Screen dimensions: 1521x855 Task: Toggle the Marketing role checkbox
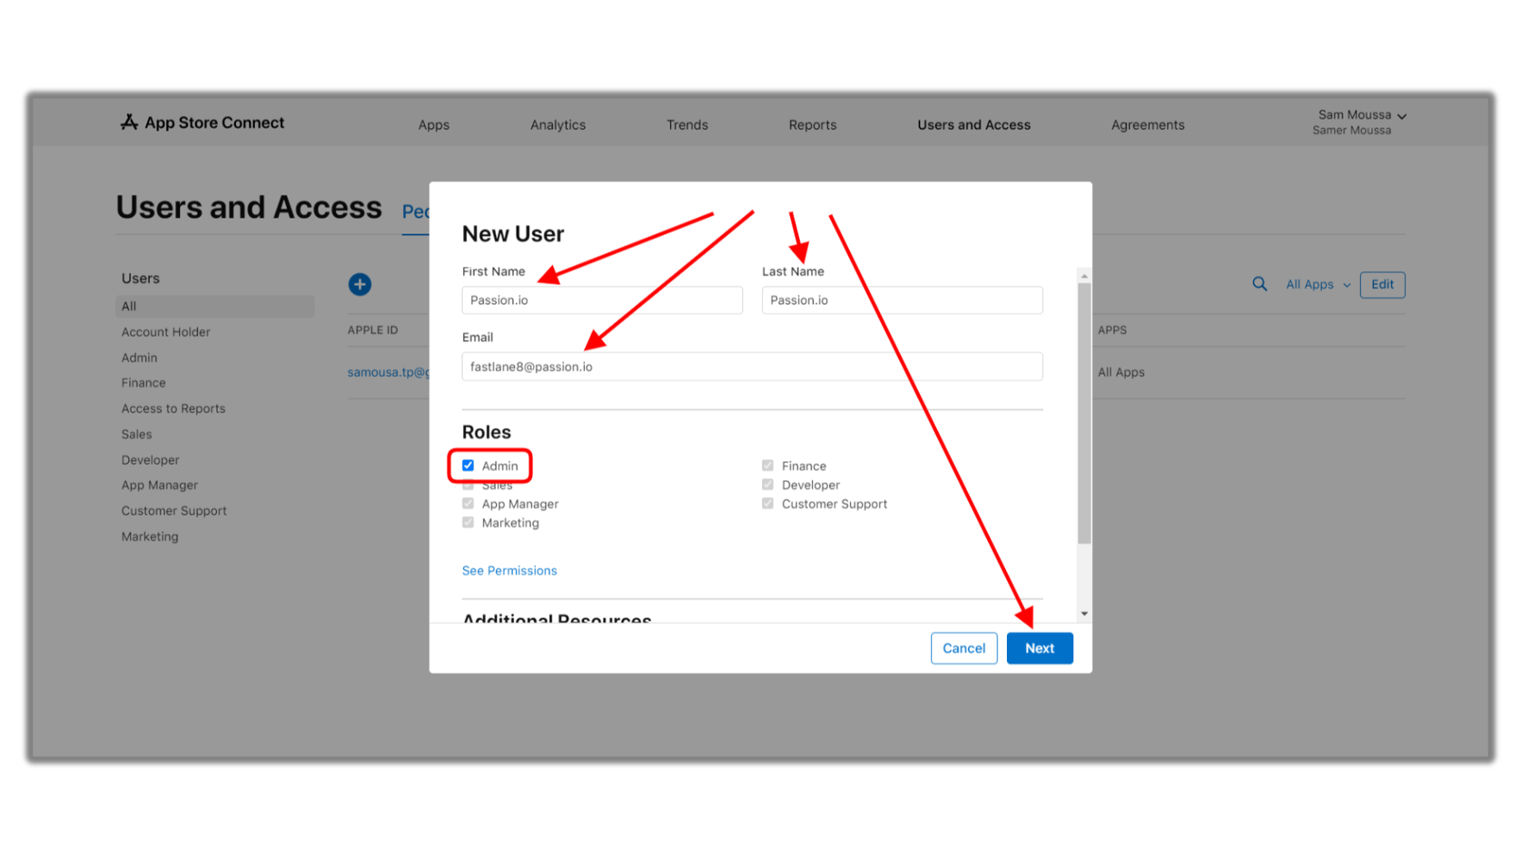click(x=468, y=523)
